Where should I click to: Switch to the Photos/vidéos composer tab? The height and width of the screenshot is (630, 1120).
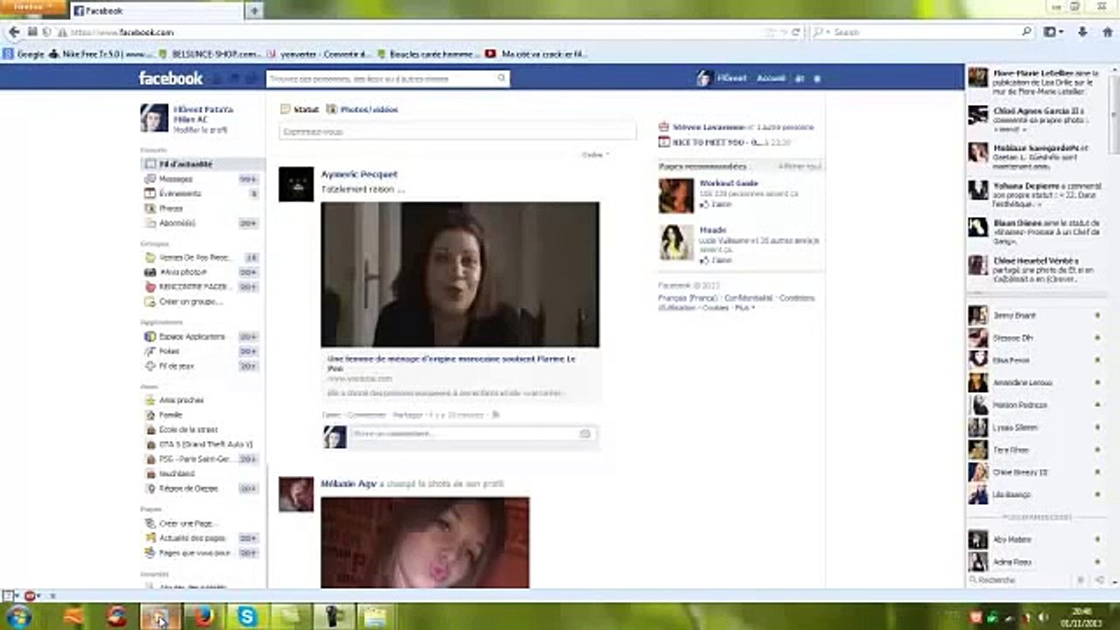click(x=362, y=109)
